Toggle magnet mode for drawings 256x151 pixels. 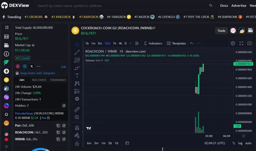(x=77, y=128)
